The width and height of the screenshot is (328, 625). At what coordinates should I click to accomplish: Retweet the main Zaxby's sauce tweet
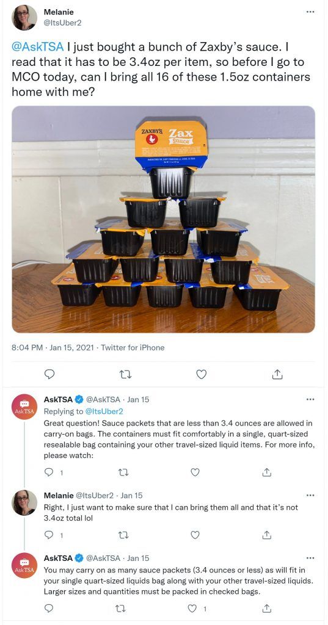[125, 374]
